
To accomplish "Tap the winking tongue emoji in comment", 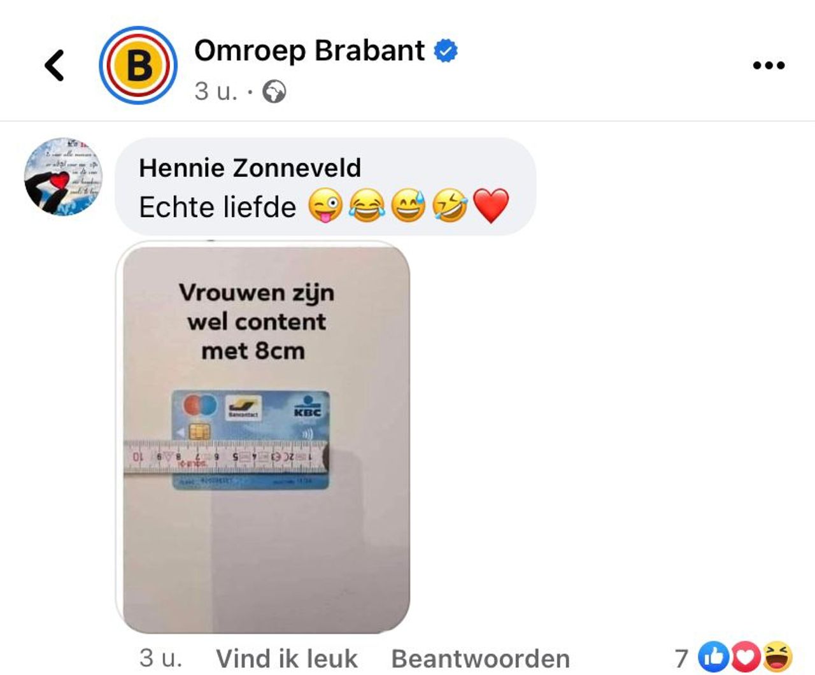I will point(325,206).
